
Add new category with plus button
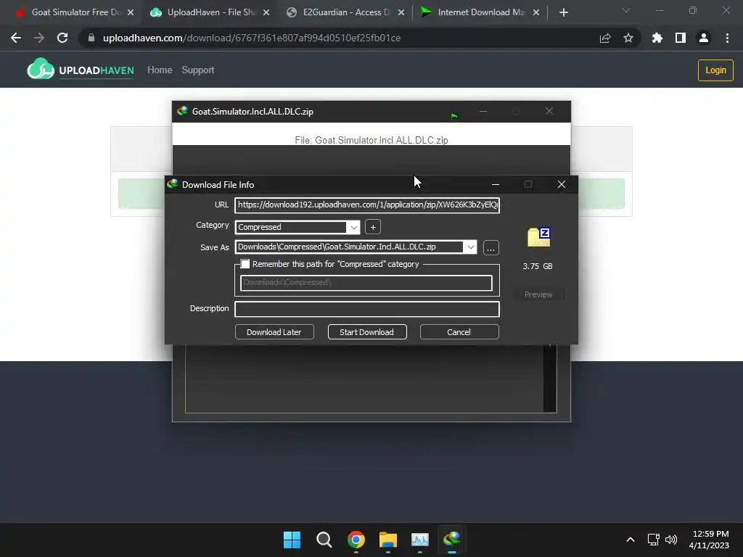pos(373,227)
